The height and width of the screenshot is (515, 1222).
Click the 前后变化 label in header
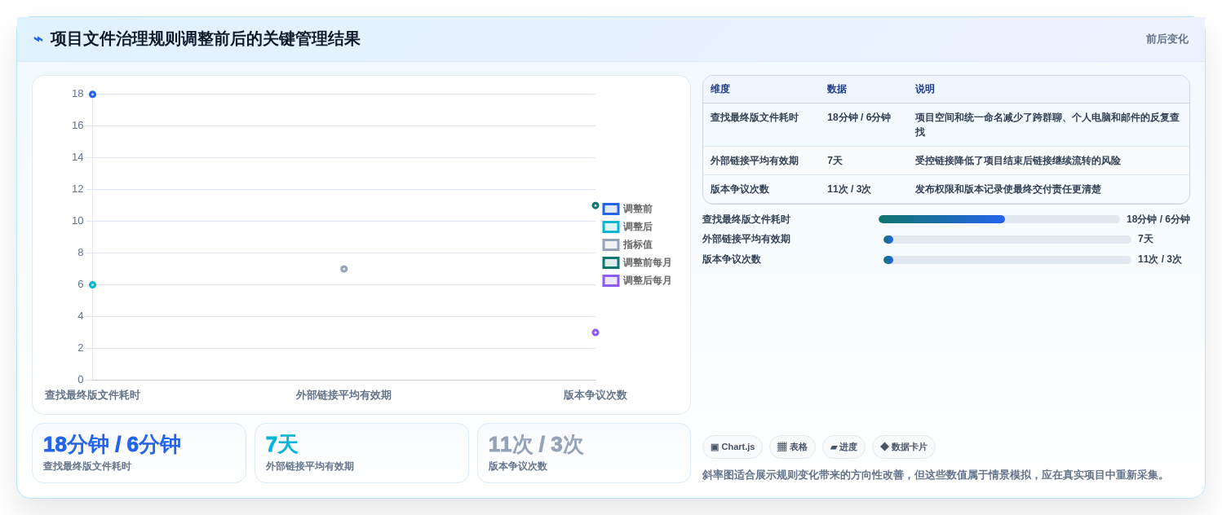tap(1167, 39)
